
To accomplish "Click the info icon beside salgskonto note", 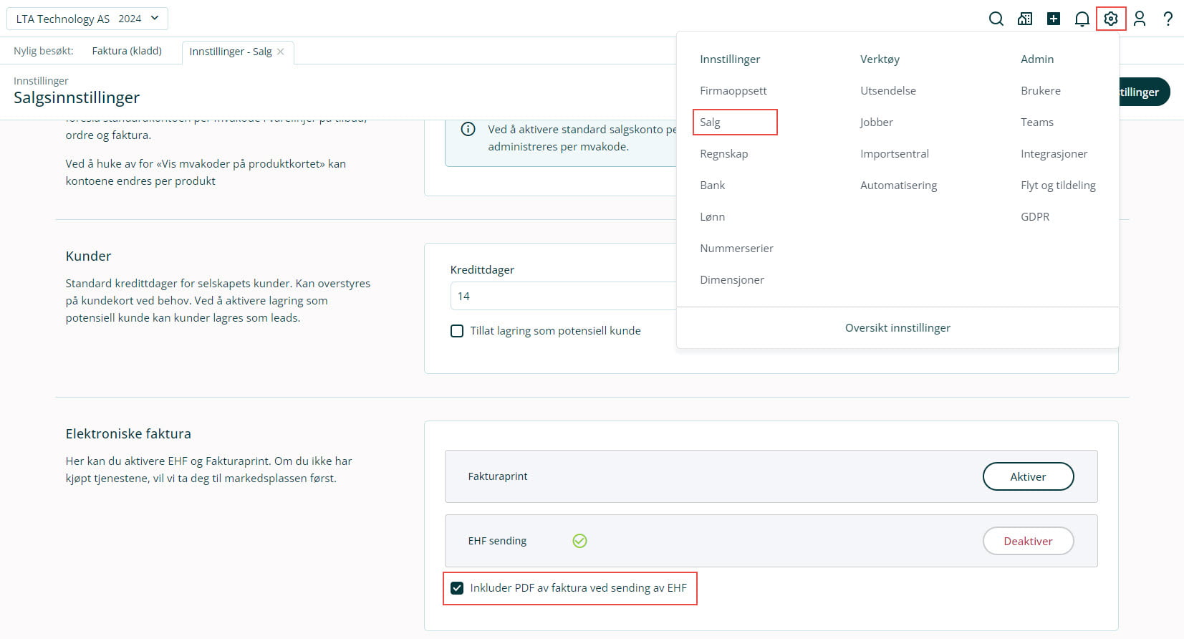I will click(x=468, y=129).
